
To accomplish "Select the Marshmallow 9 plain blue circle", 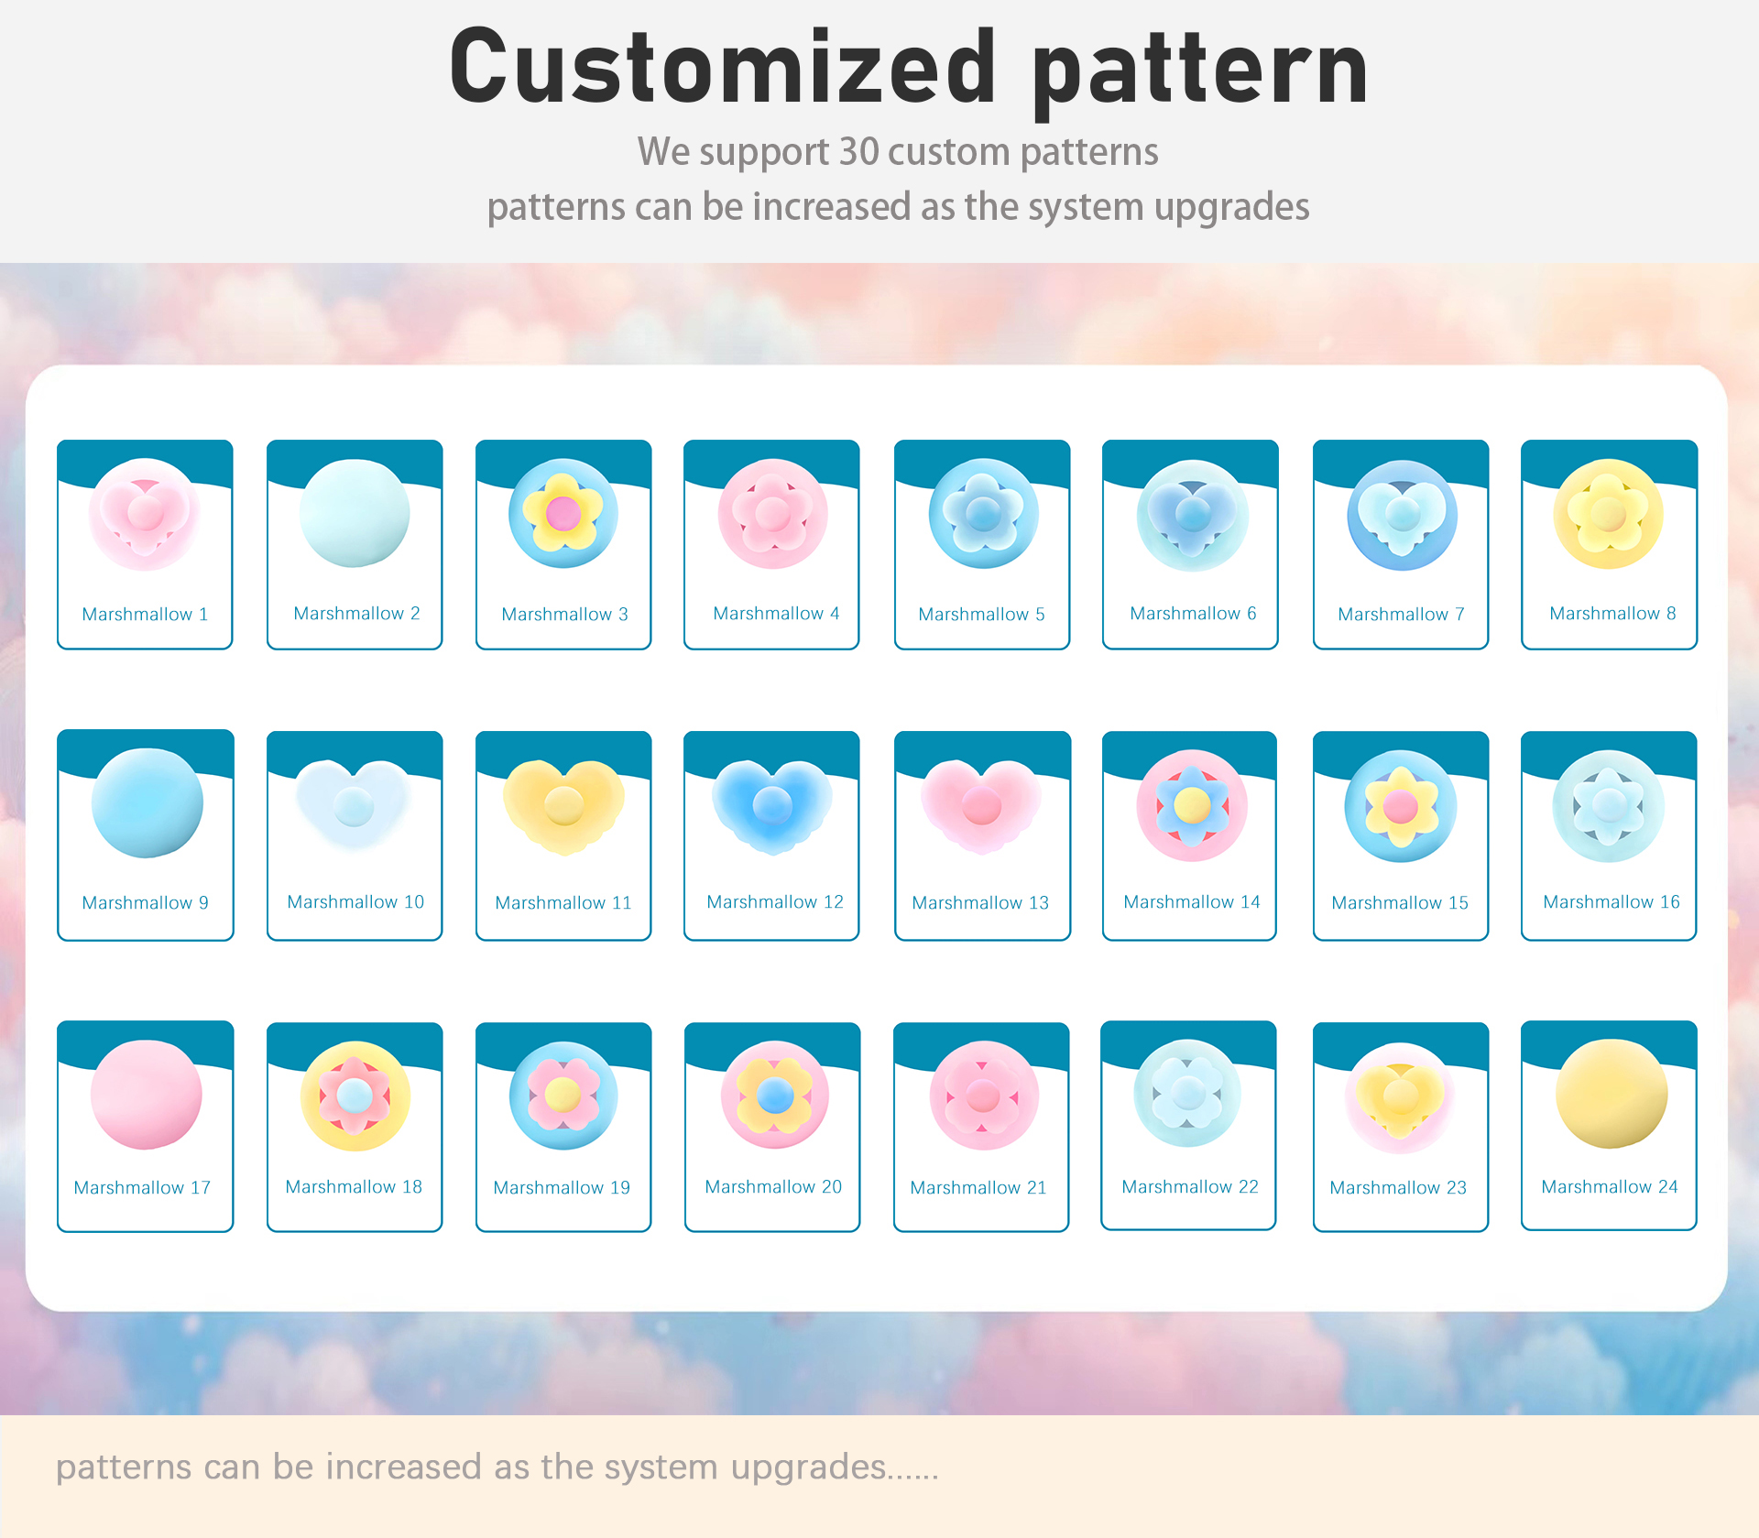I will point(147,803).
